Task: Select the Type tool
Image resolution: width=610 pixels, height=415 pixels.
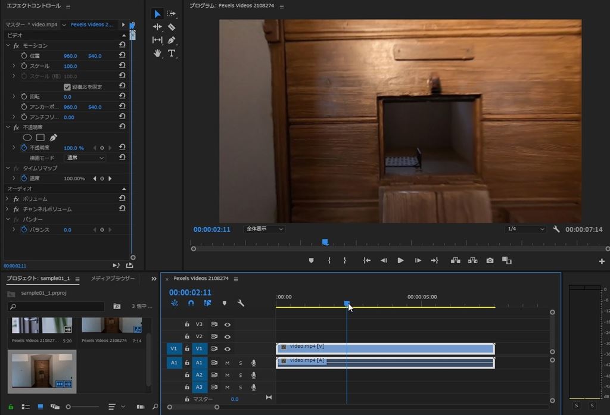Action: click(172, 53)
